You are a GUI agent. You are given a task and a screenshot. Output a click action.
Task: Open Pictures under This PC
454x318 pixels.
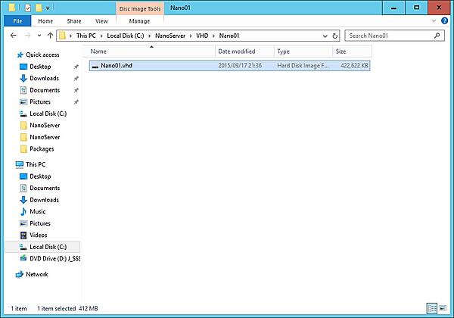pyautogui.click(x=40, y=223)
